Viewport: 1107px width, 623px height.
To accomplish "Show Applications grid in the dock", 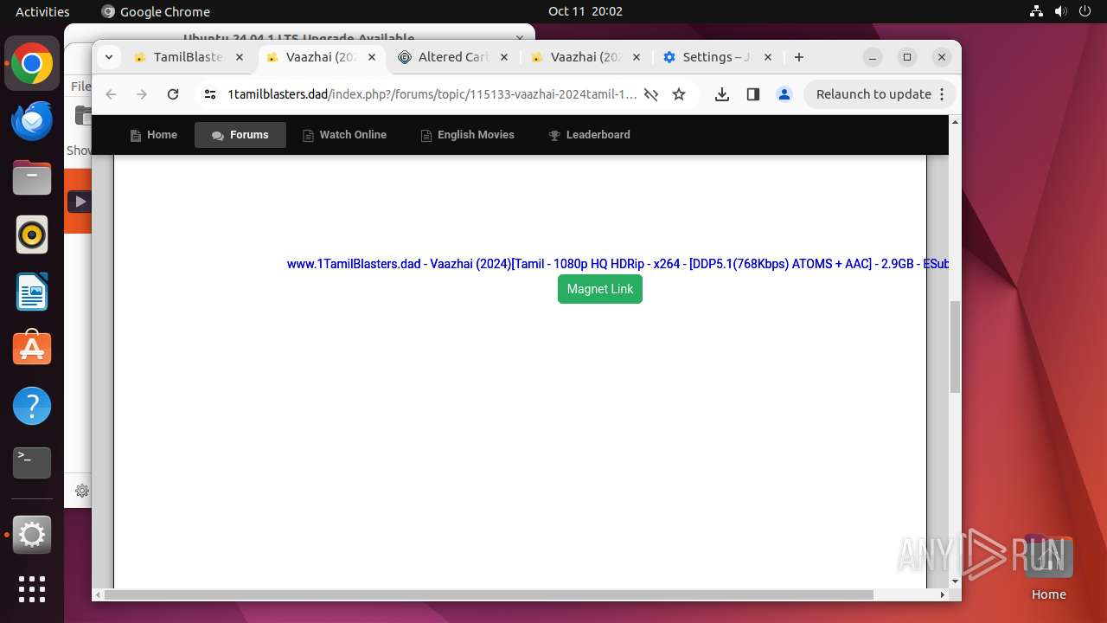I will [32, 589].
